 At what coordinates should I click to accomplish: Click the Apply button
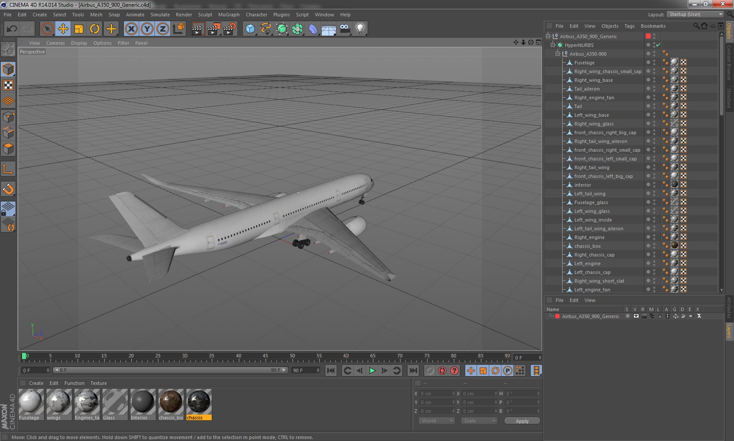tap(522, 421)
